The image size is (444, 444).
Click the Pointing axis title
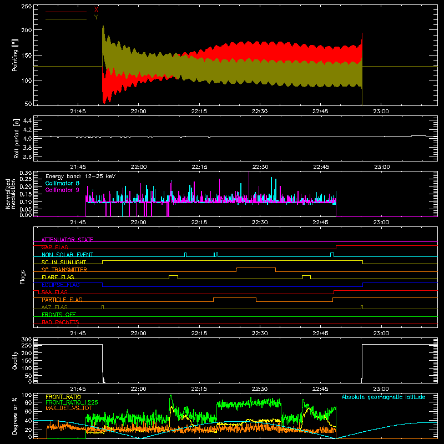pyautogui.click(x=15, y=55)
